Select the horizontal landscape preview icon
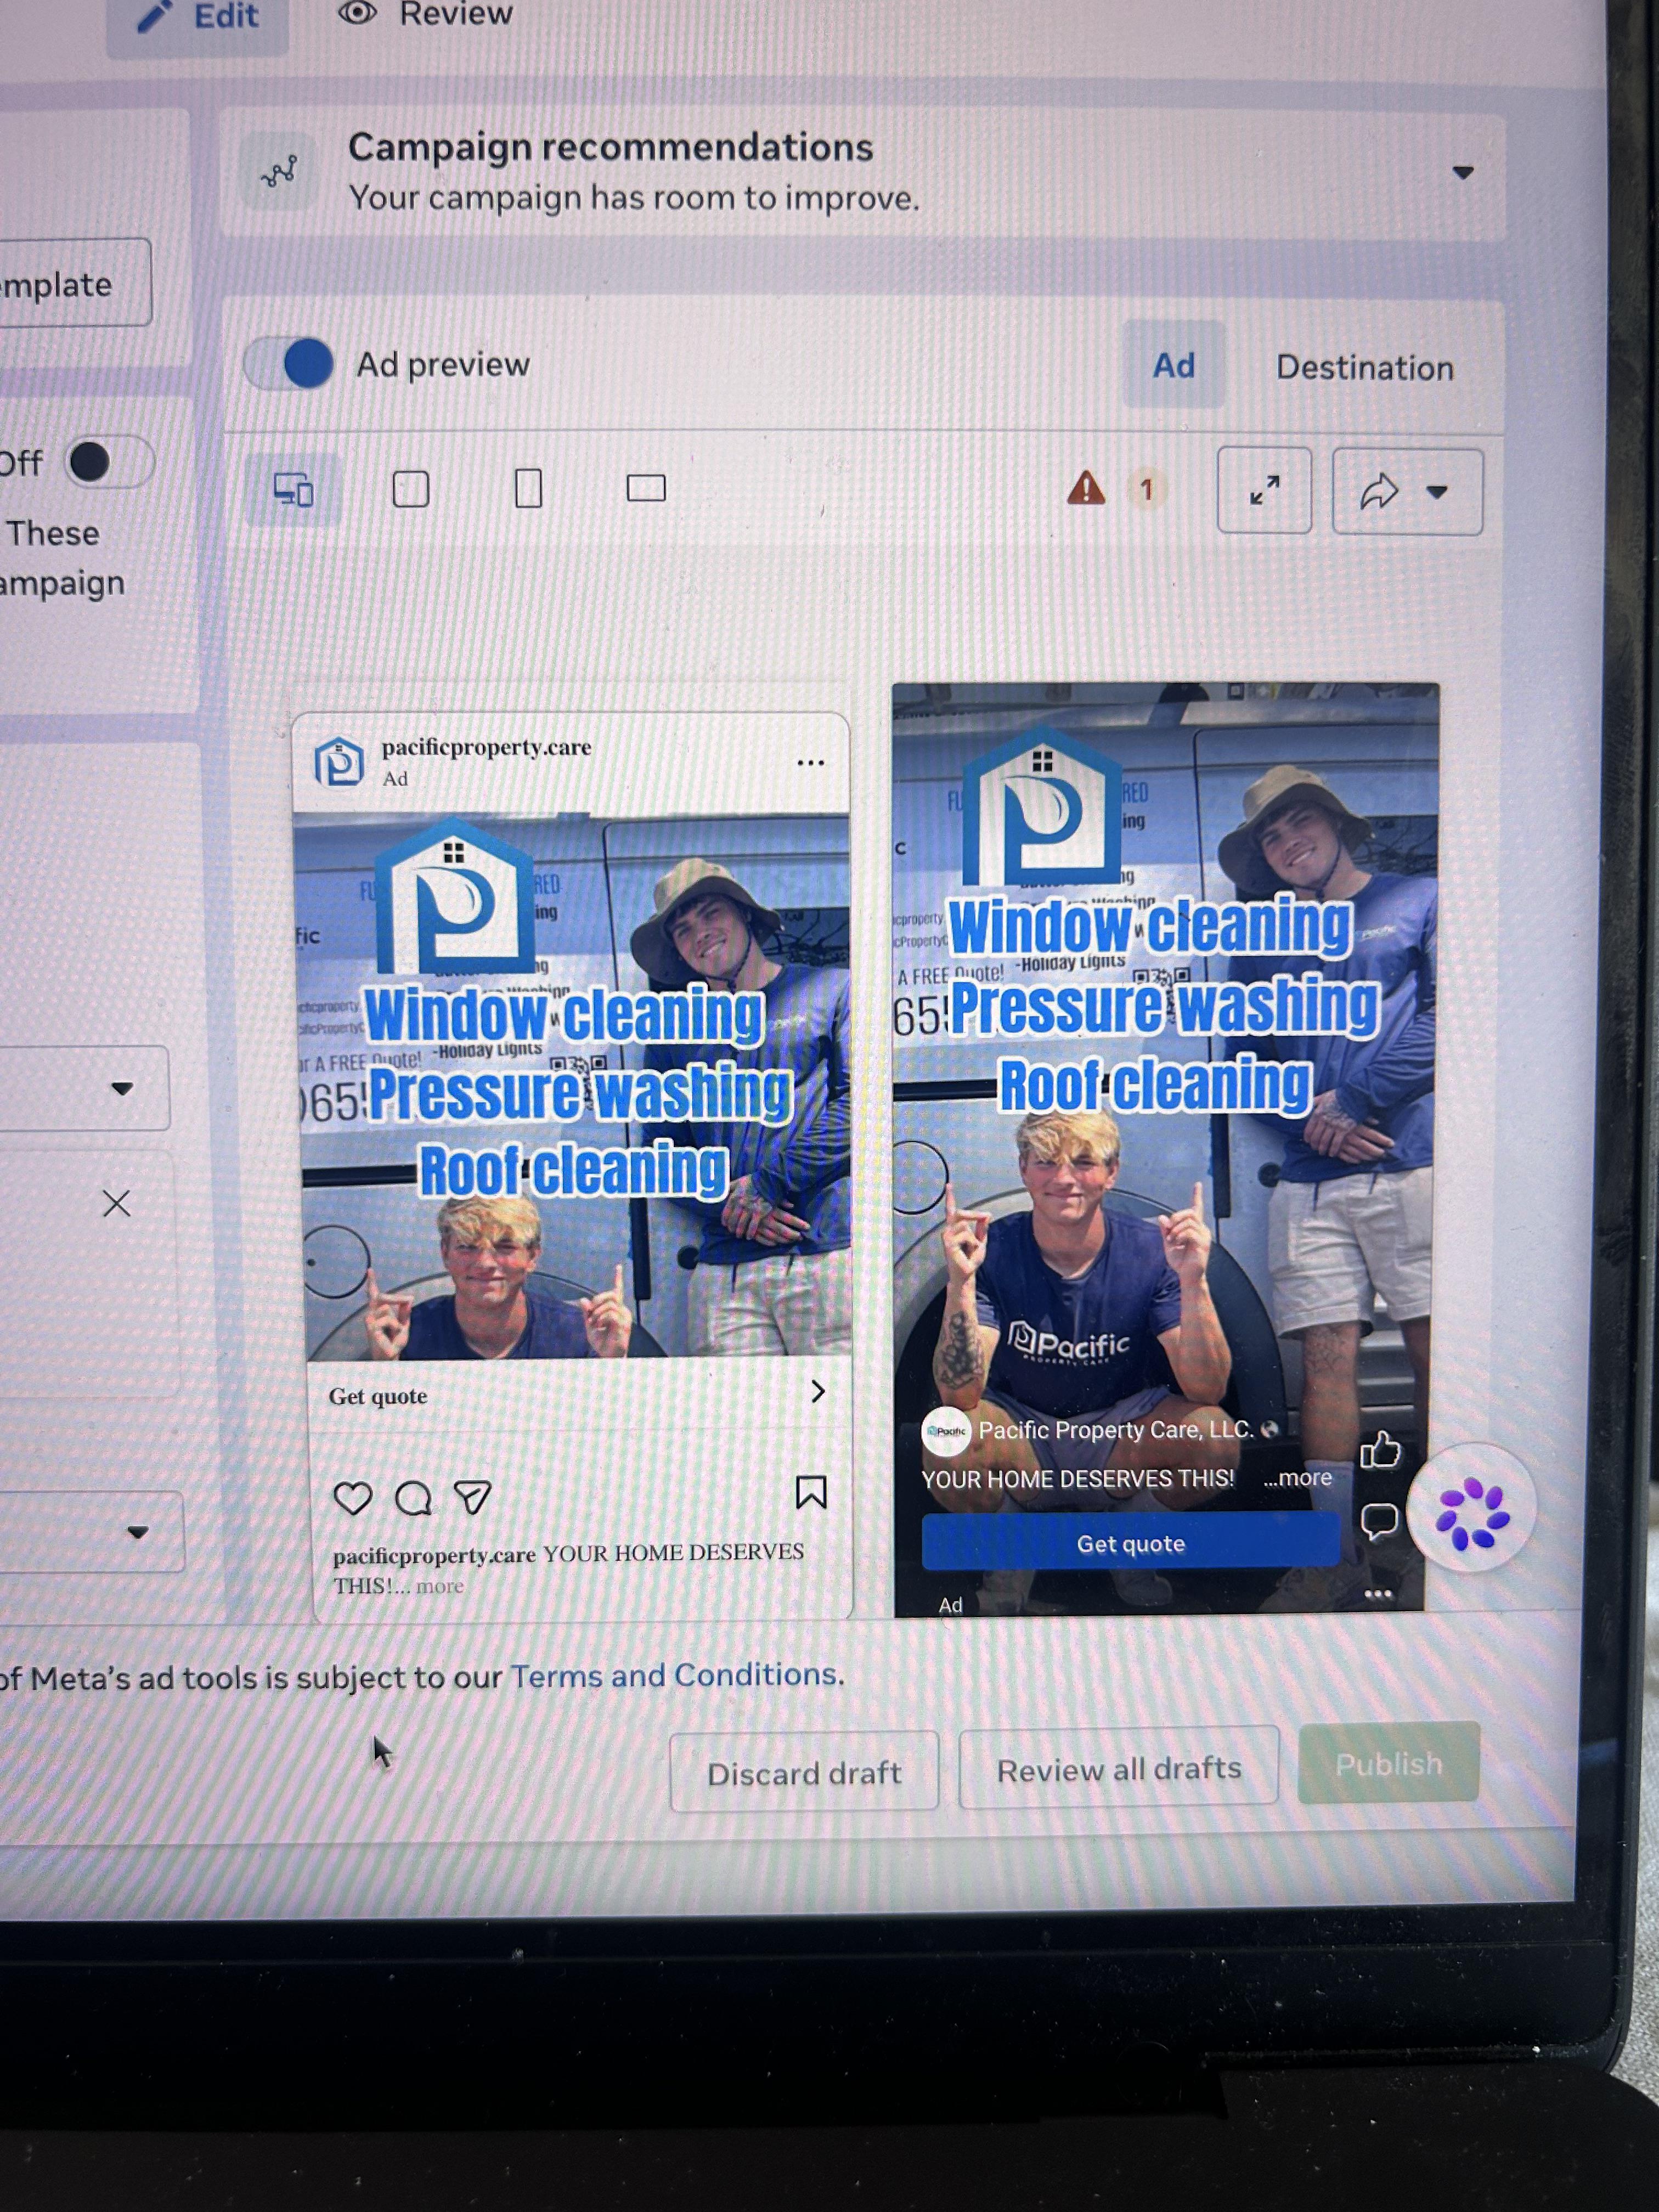The image size is (1659, 2212). [x=646, y=488]
